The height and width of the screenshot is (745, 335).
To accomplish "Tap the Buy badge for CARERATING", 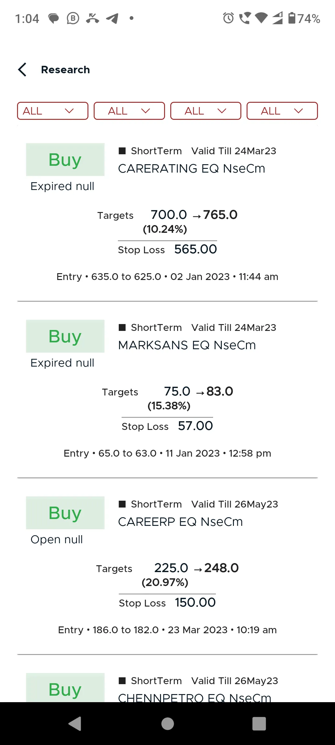I will (x=65, y=160).
